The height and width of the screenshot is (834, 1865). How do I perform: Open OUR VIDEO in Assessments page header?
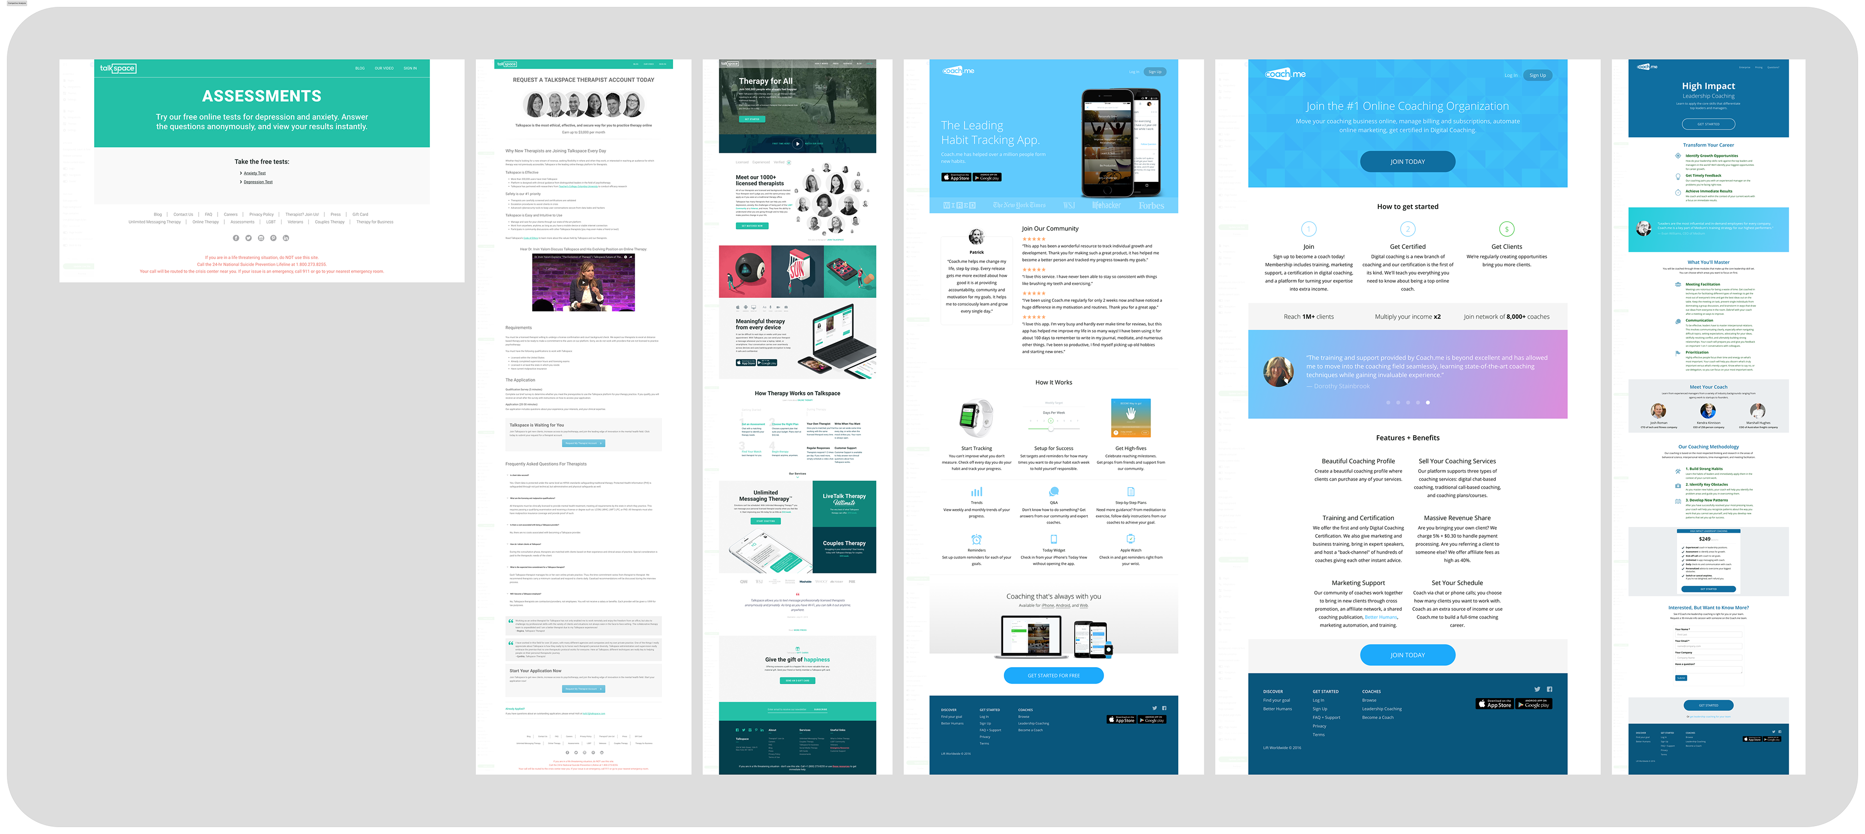coord(384,68)
